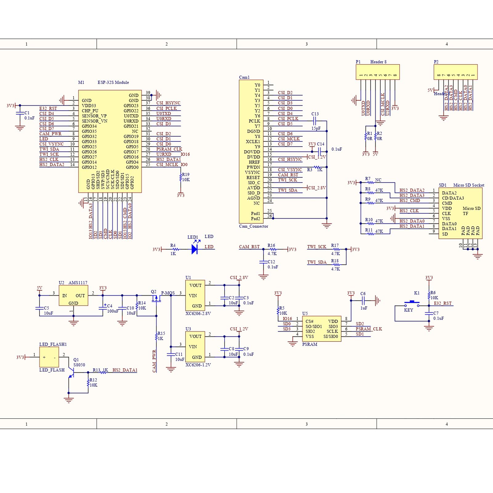Select the R15 1K resistor symbol
The width and height of the screenshot is (493, 493).
click(157, 336)
